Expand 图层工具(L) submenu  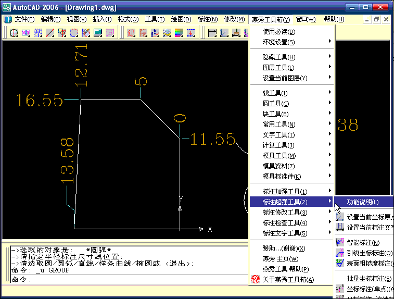[292, 67]
